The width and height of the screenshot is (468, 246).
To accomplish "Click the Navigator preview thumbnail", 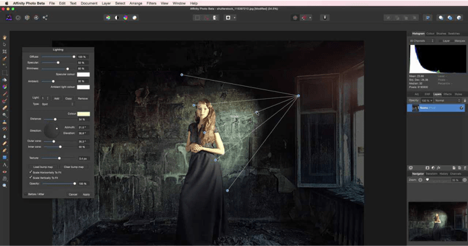I will [437, 221].
